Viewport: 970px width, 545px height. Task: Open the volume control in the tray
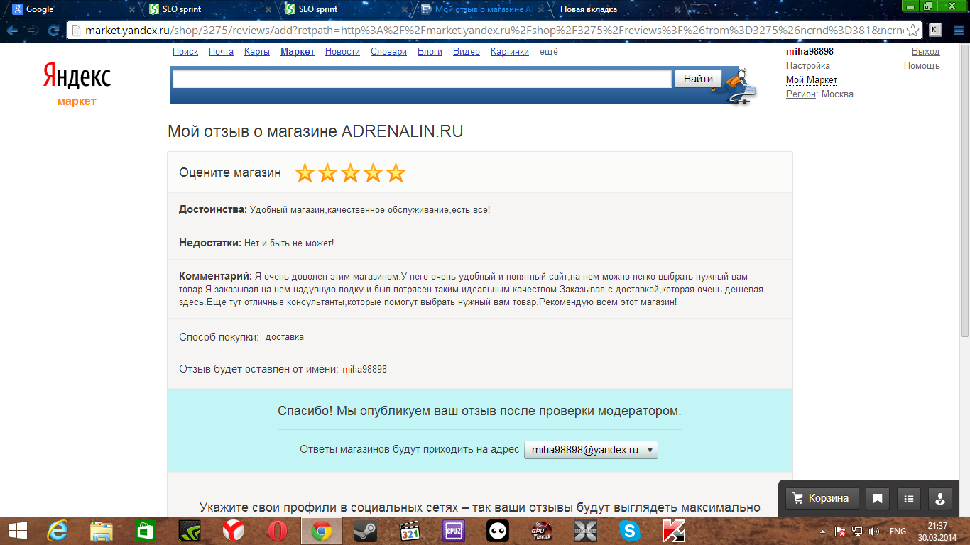[874, 531]
